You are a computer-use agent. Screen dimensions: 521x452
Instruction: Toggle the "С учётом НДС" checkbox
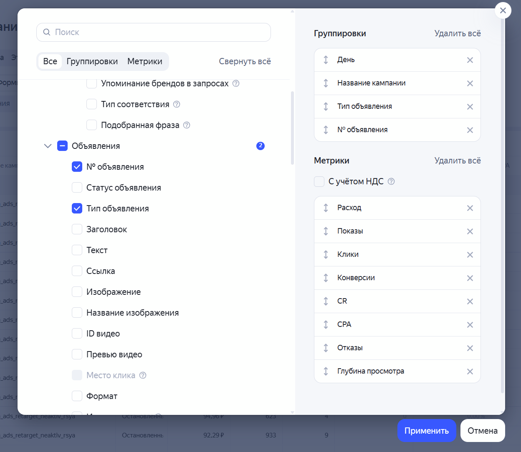tap(319, 181)
